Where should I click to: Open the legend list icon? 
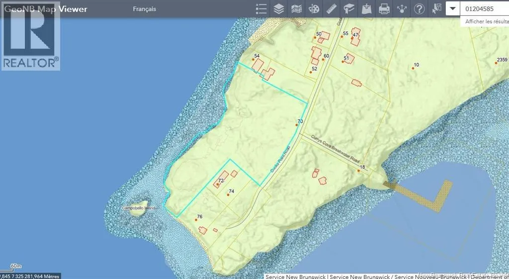(x=261, y=8)
